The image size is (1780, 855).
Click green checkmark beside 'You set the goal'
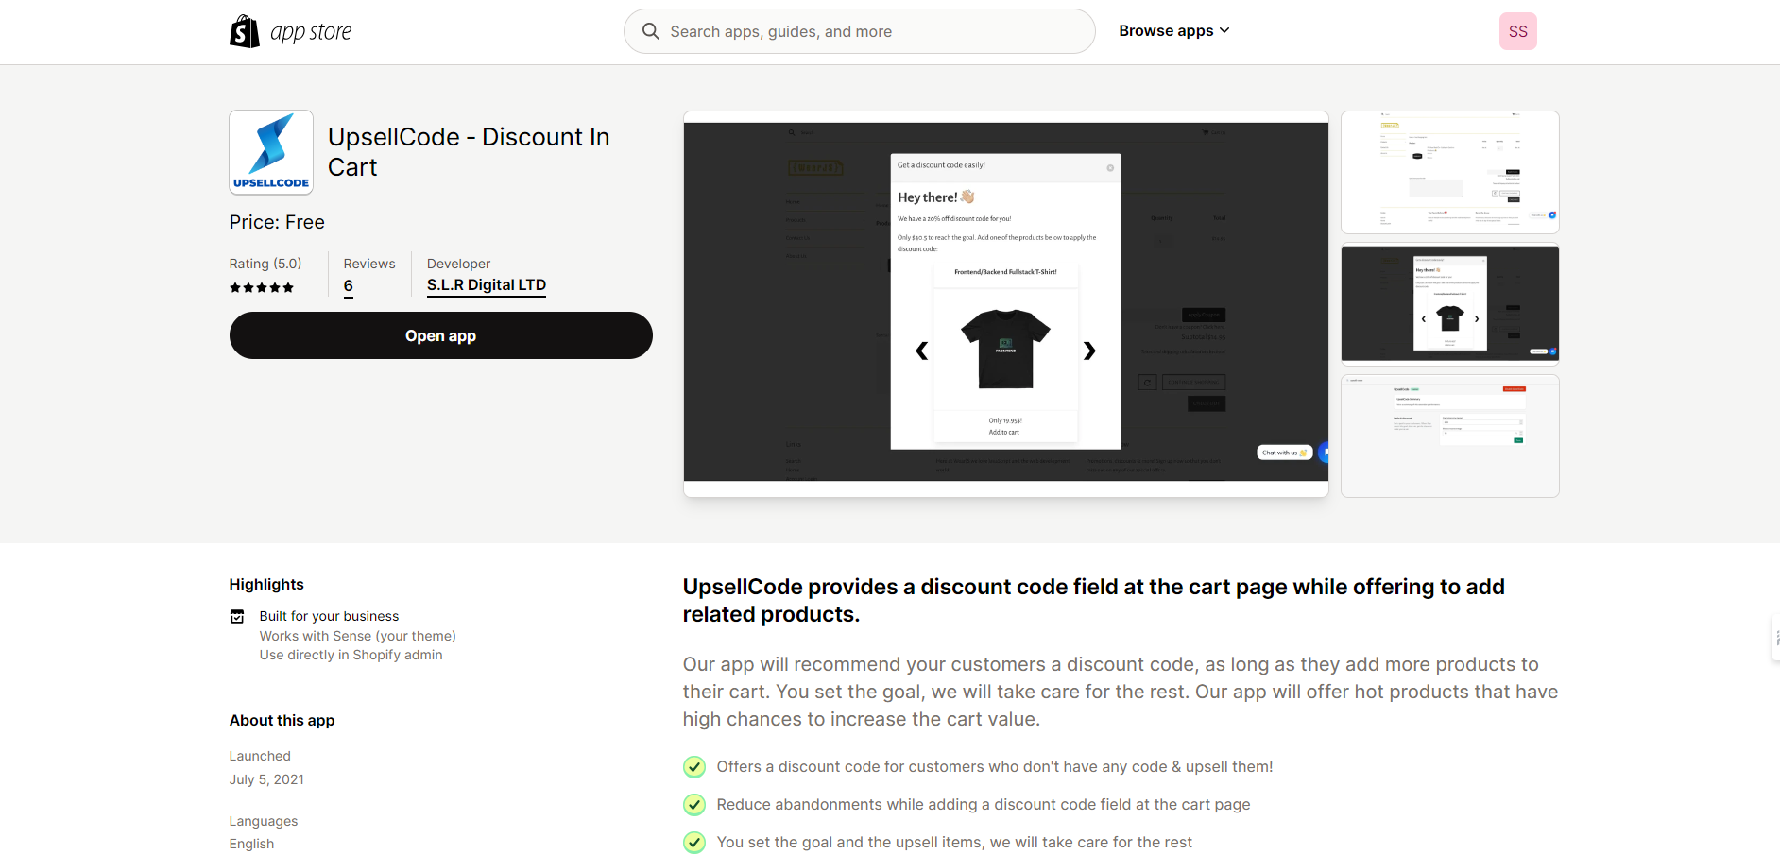tap(694, 843)
